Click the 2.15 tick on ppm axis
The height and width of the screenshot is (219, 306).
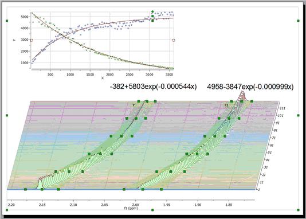(42, 205)
